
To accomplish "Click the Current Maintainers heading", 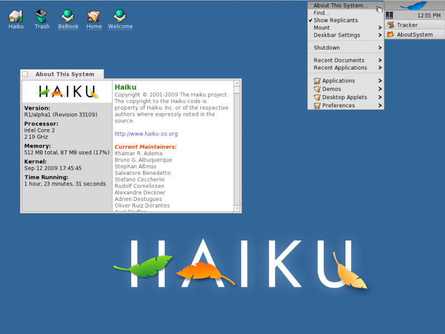I will pyautogui.click(x=146, y=147).
